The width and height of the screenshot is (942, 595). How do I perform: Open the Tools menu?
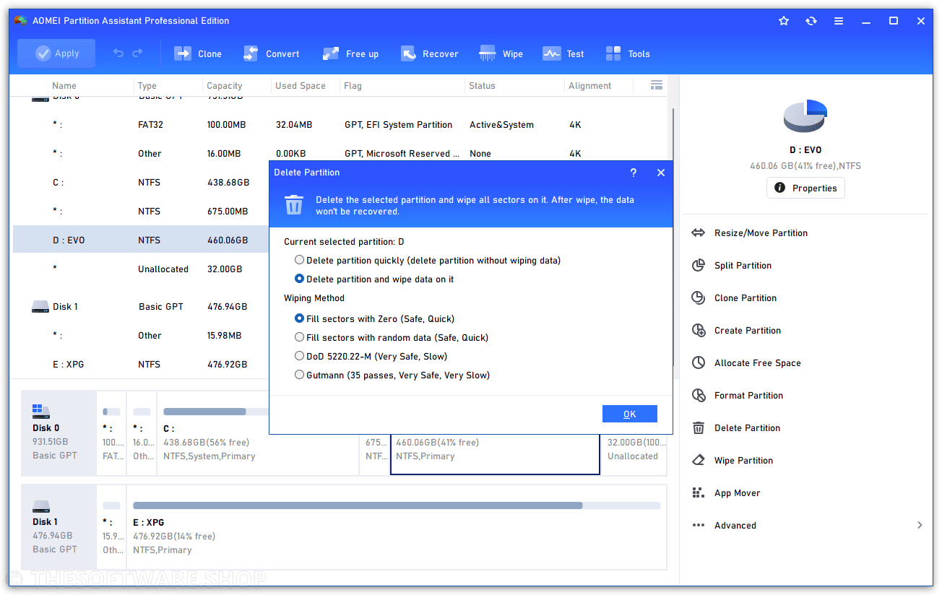tap(628, 53)
